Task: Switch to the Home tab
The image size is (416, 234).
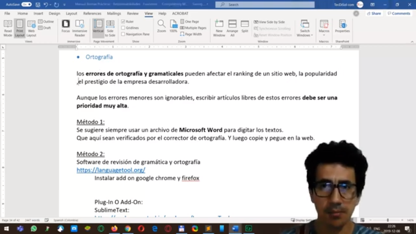Action: pyautogui.click(x=22, y=13)
